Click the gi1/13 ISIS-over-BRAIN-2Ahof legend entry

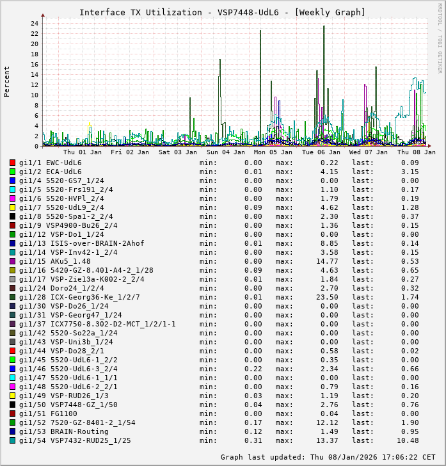pyautogui.click(x=82, y=243)
